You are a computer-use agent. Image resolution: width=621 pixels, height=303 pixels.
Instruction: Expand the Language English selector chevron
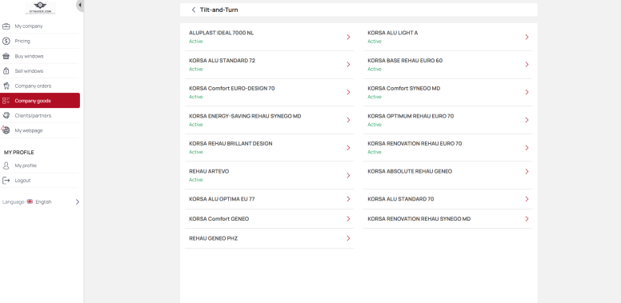pyautogui.click(x=78, y=201)
